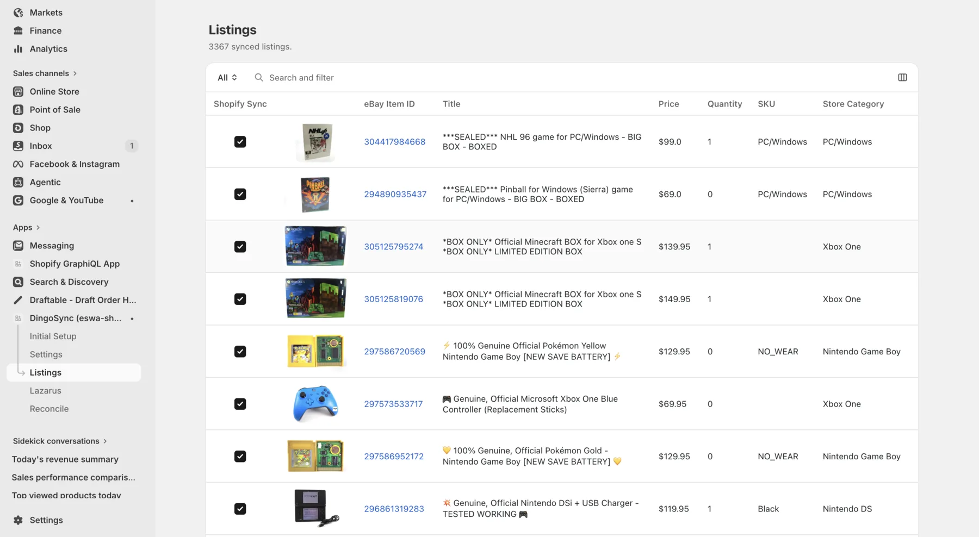Open the All listings filter dropdown
This screenshot has width=979, height=537.
coord(227,78)
